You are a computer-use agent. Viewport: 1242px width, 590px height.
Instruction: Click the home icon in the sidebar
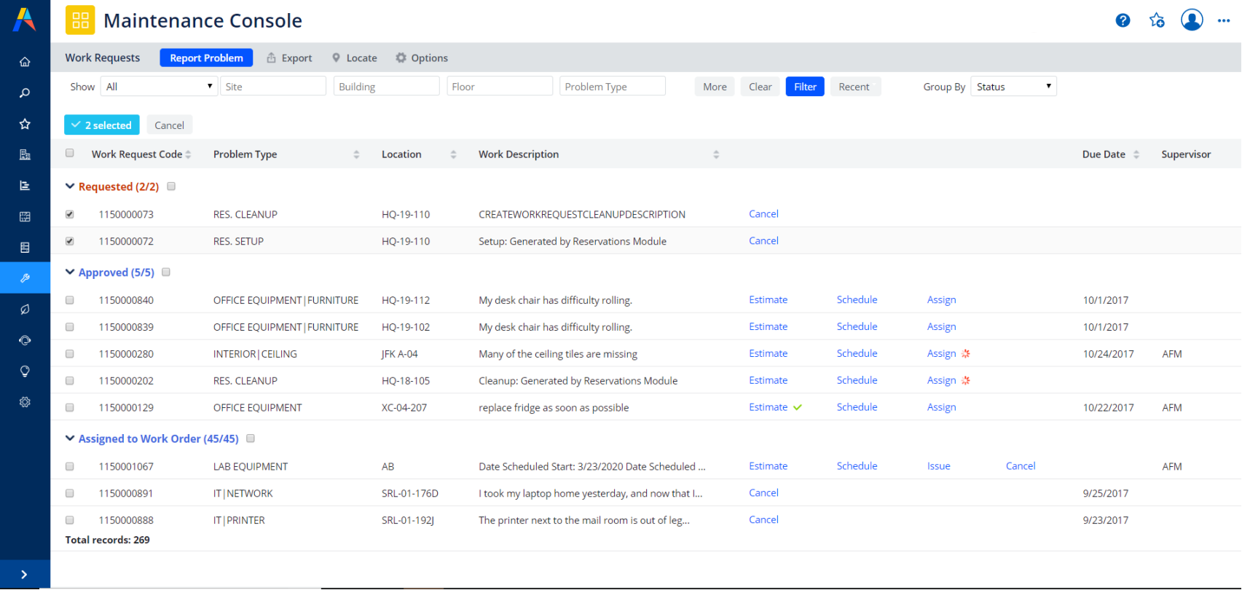coord(25,62)
